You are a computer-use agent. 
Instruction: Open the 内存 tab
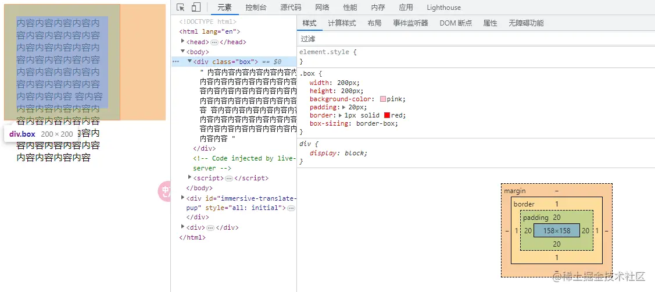378,8
